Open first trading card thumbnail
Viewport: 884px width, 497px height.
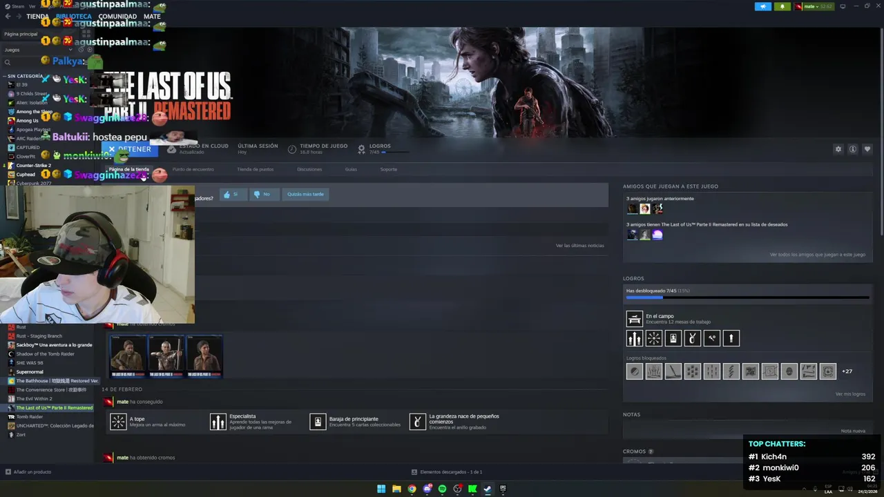[x=128, y=357]
